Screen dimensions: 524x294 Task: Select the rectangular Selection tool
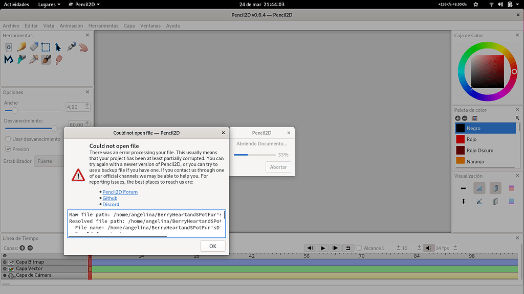point(46,47)
